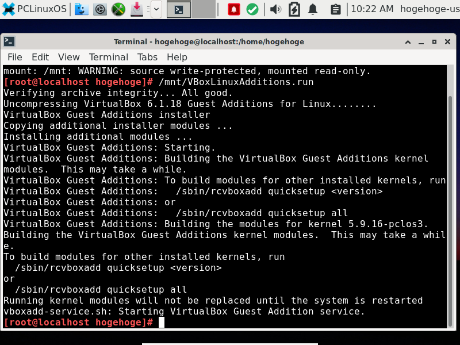Expand the panel launcher dropdown arrow
The height and width of the screenshot is (345, 460).
pyautogui.click(x=156, y=9)
